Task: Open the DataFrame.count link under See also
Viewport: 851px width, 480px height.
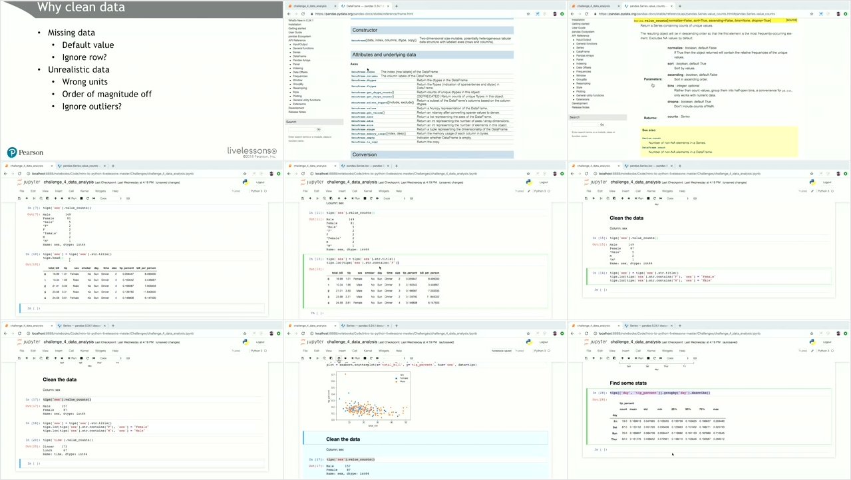Action: point(654,148)
